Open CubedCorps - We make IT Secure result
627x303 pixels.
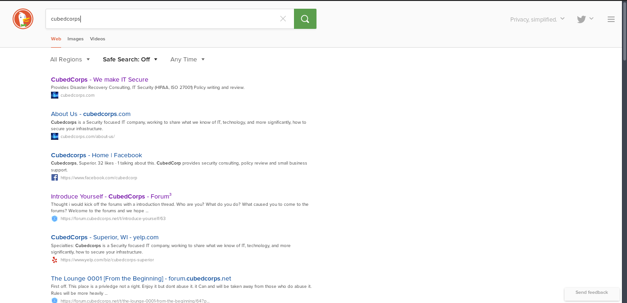(100, 79)
